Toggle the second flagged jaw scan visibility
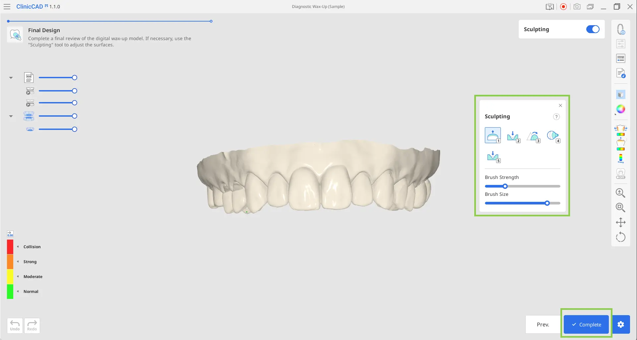The height and width of the screenshot is (340, 637). pyautogui.click(x=30, y=103)
